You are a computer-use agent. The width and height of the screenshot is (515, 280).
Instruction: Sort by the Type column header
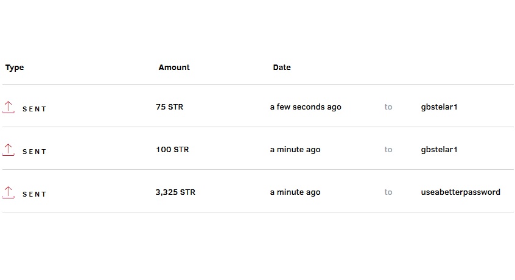pos(15,68)
